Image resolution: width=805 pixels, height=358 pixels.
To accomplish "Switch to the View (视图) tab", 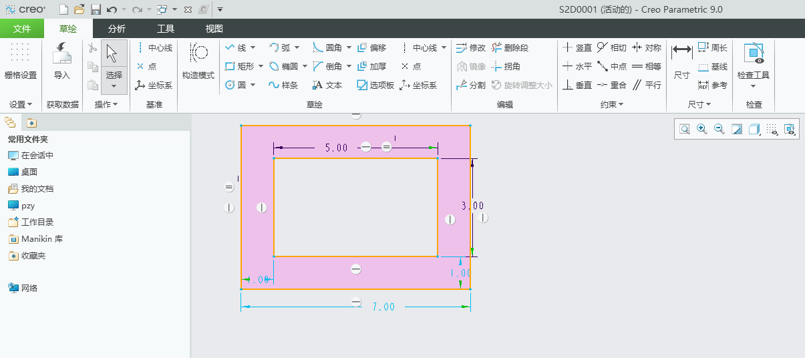I will pyautogui.click(x=214, y=29).
